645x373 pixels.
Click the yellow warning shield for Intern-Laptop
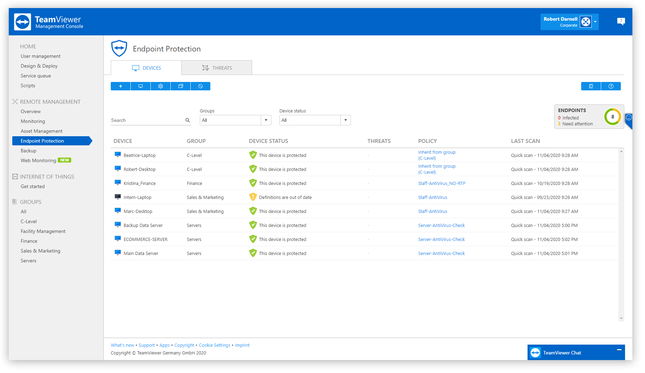(253, 197)
